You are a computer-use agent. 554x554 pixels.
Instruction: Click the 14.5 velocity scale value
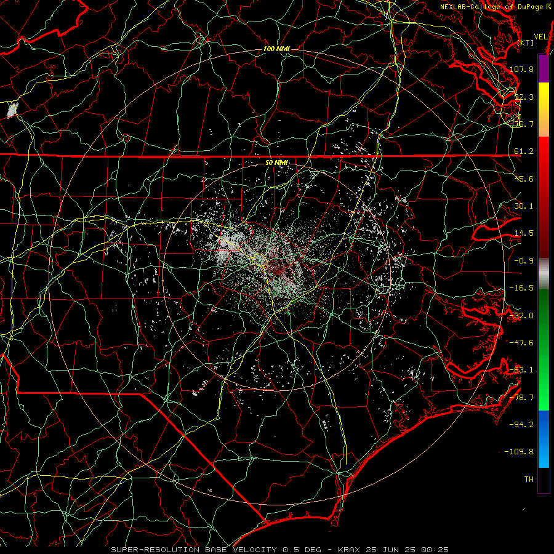524,233
